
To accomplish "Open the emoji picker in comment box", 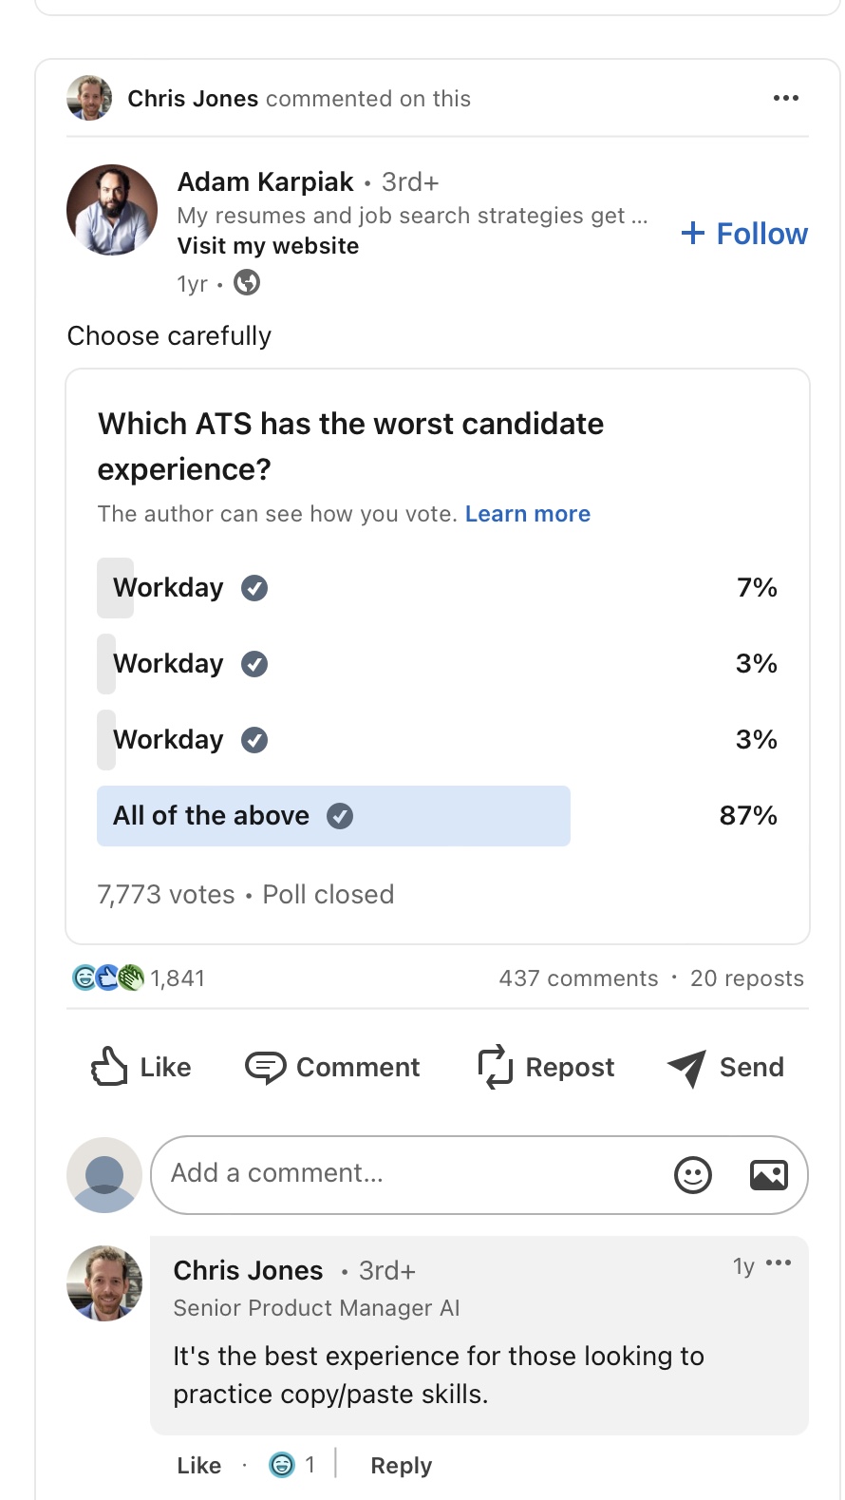I will tap(692, 1175).
